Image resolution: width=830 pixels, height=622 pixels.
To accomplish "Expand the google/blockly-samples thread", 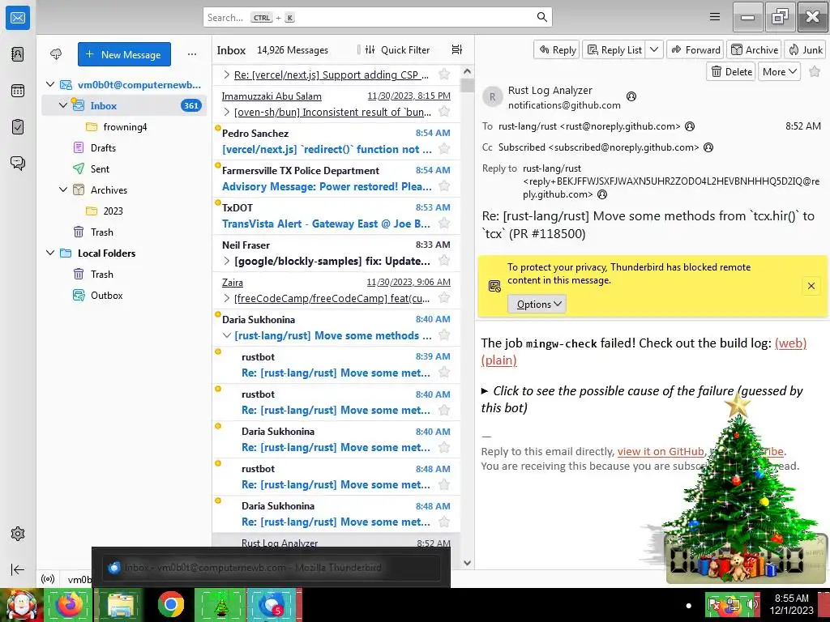I will [227, 261].
